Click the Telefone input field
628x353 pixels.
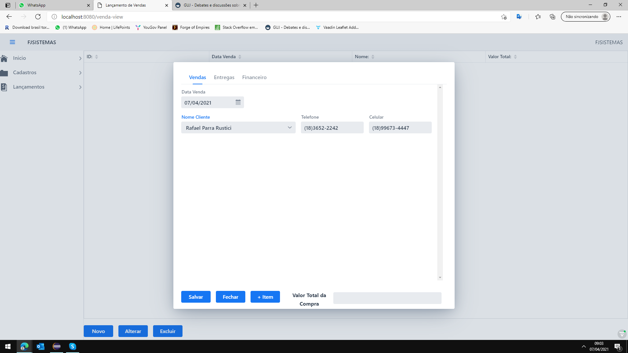pyautogui.click(x=332, y=128)
